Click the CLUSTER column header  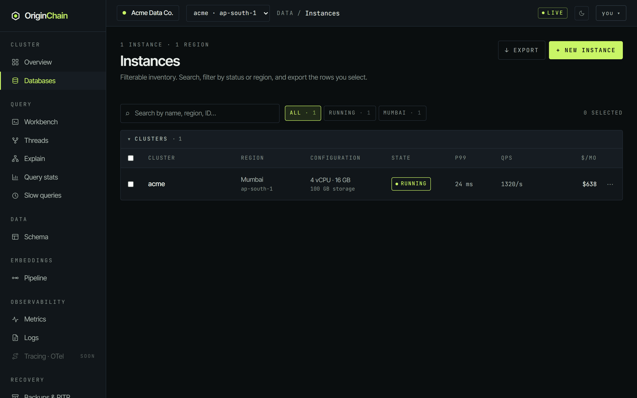tap(161, 158)
